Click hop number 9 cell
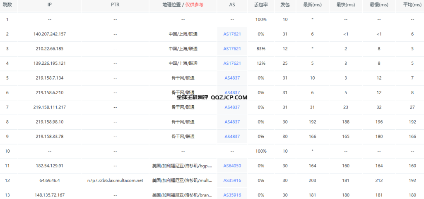 coord(7,136)
